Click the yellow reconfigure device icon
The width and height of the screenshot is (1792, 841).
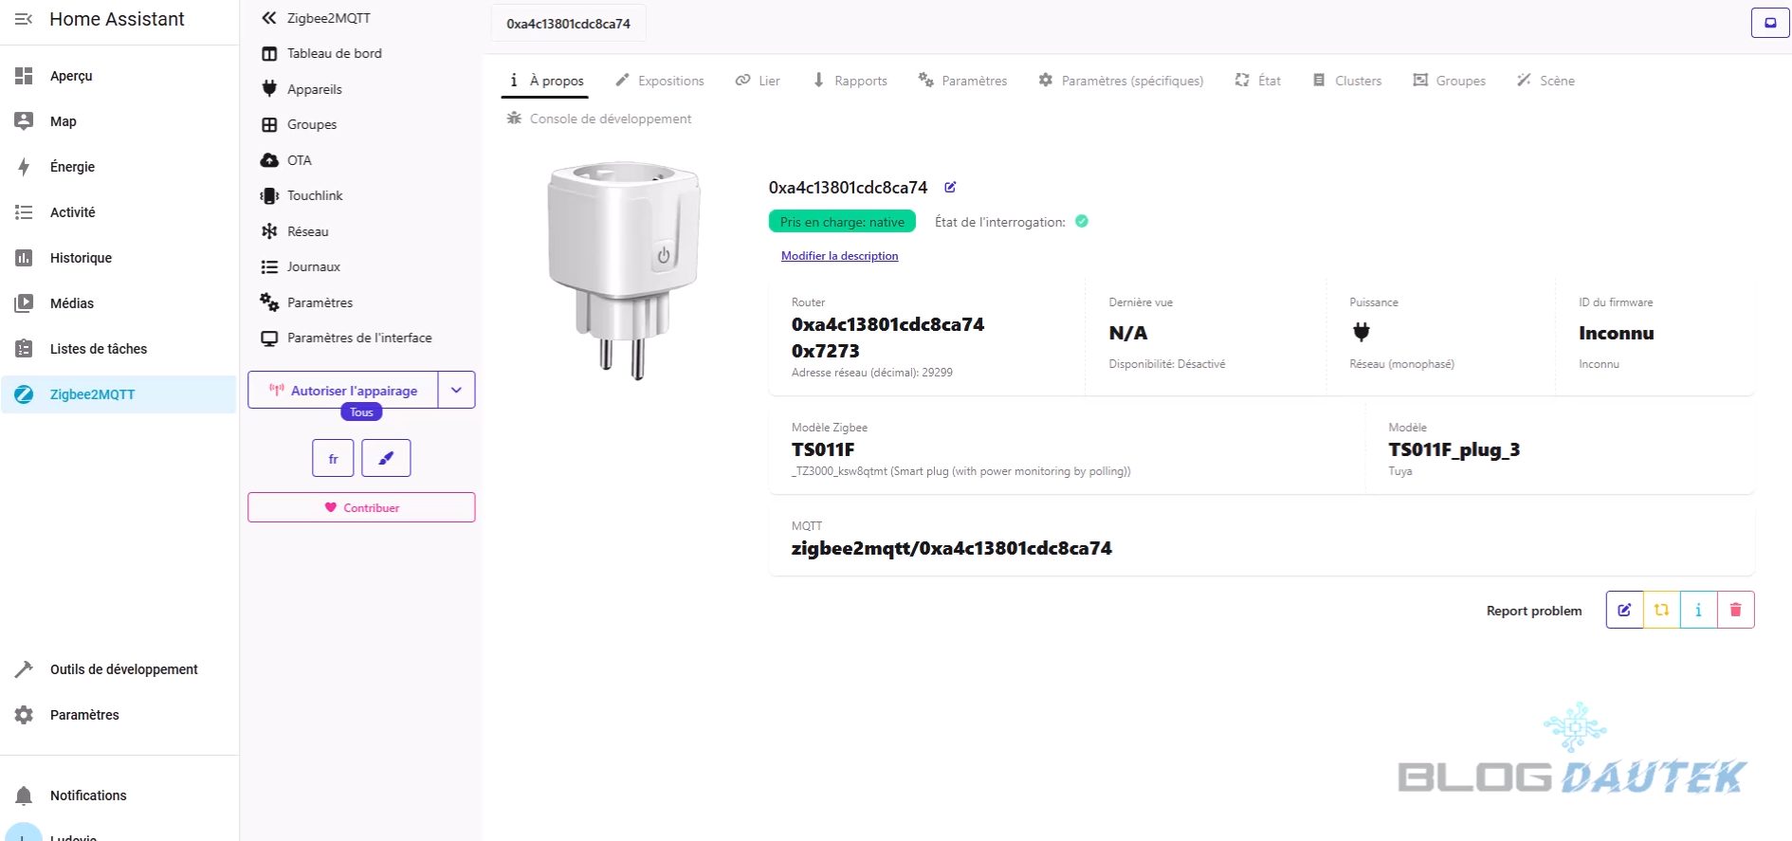[1661, 610]
